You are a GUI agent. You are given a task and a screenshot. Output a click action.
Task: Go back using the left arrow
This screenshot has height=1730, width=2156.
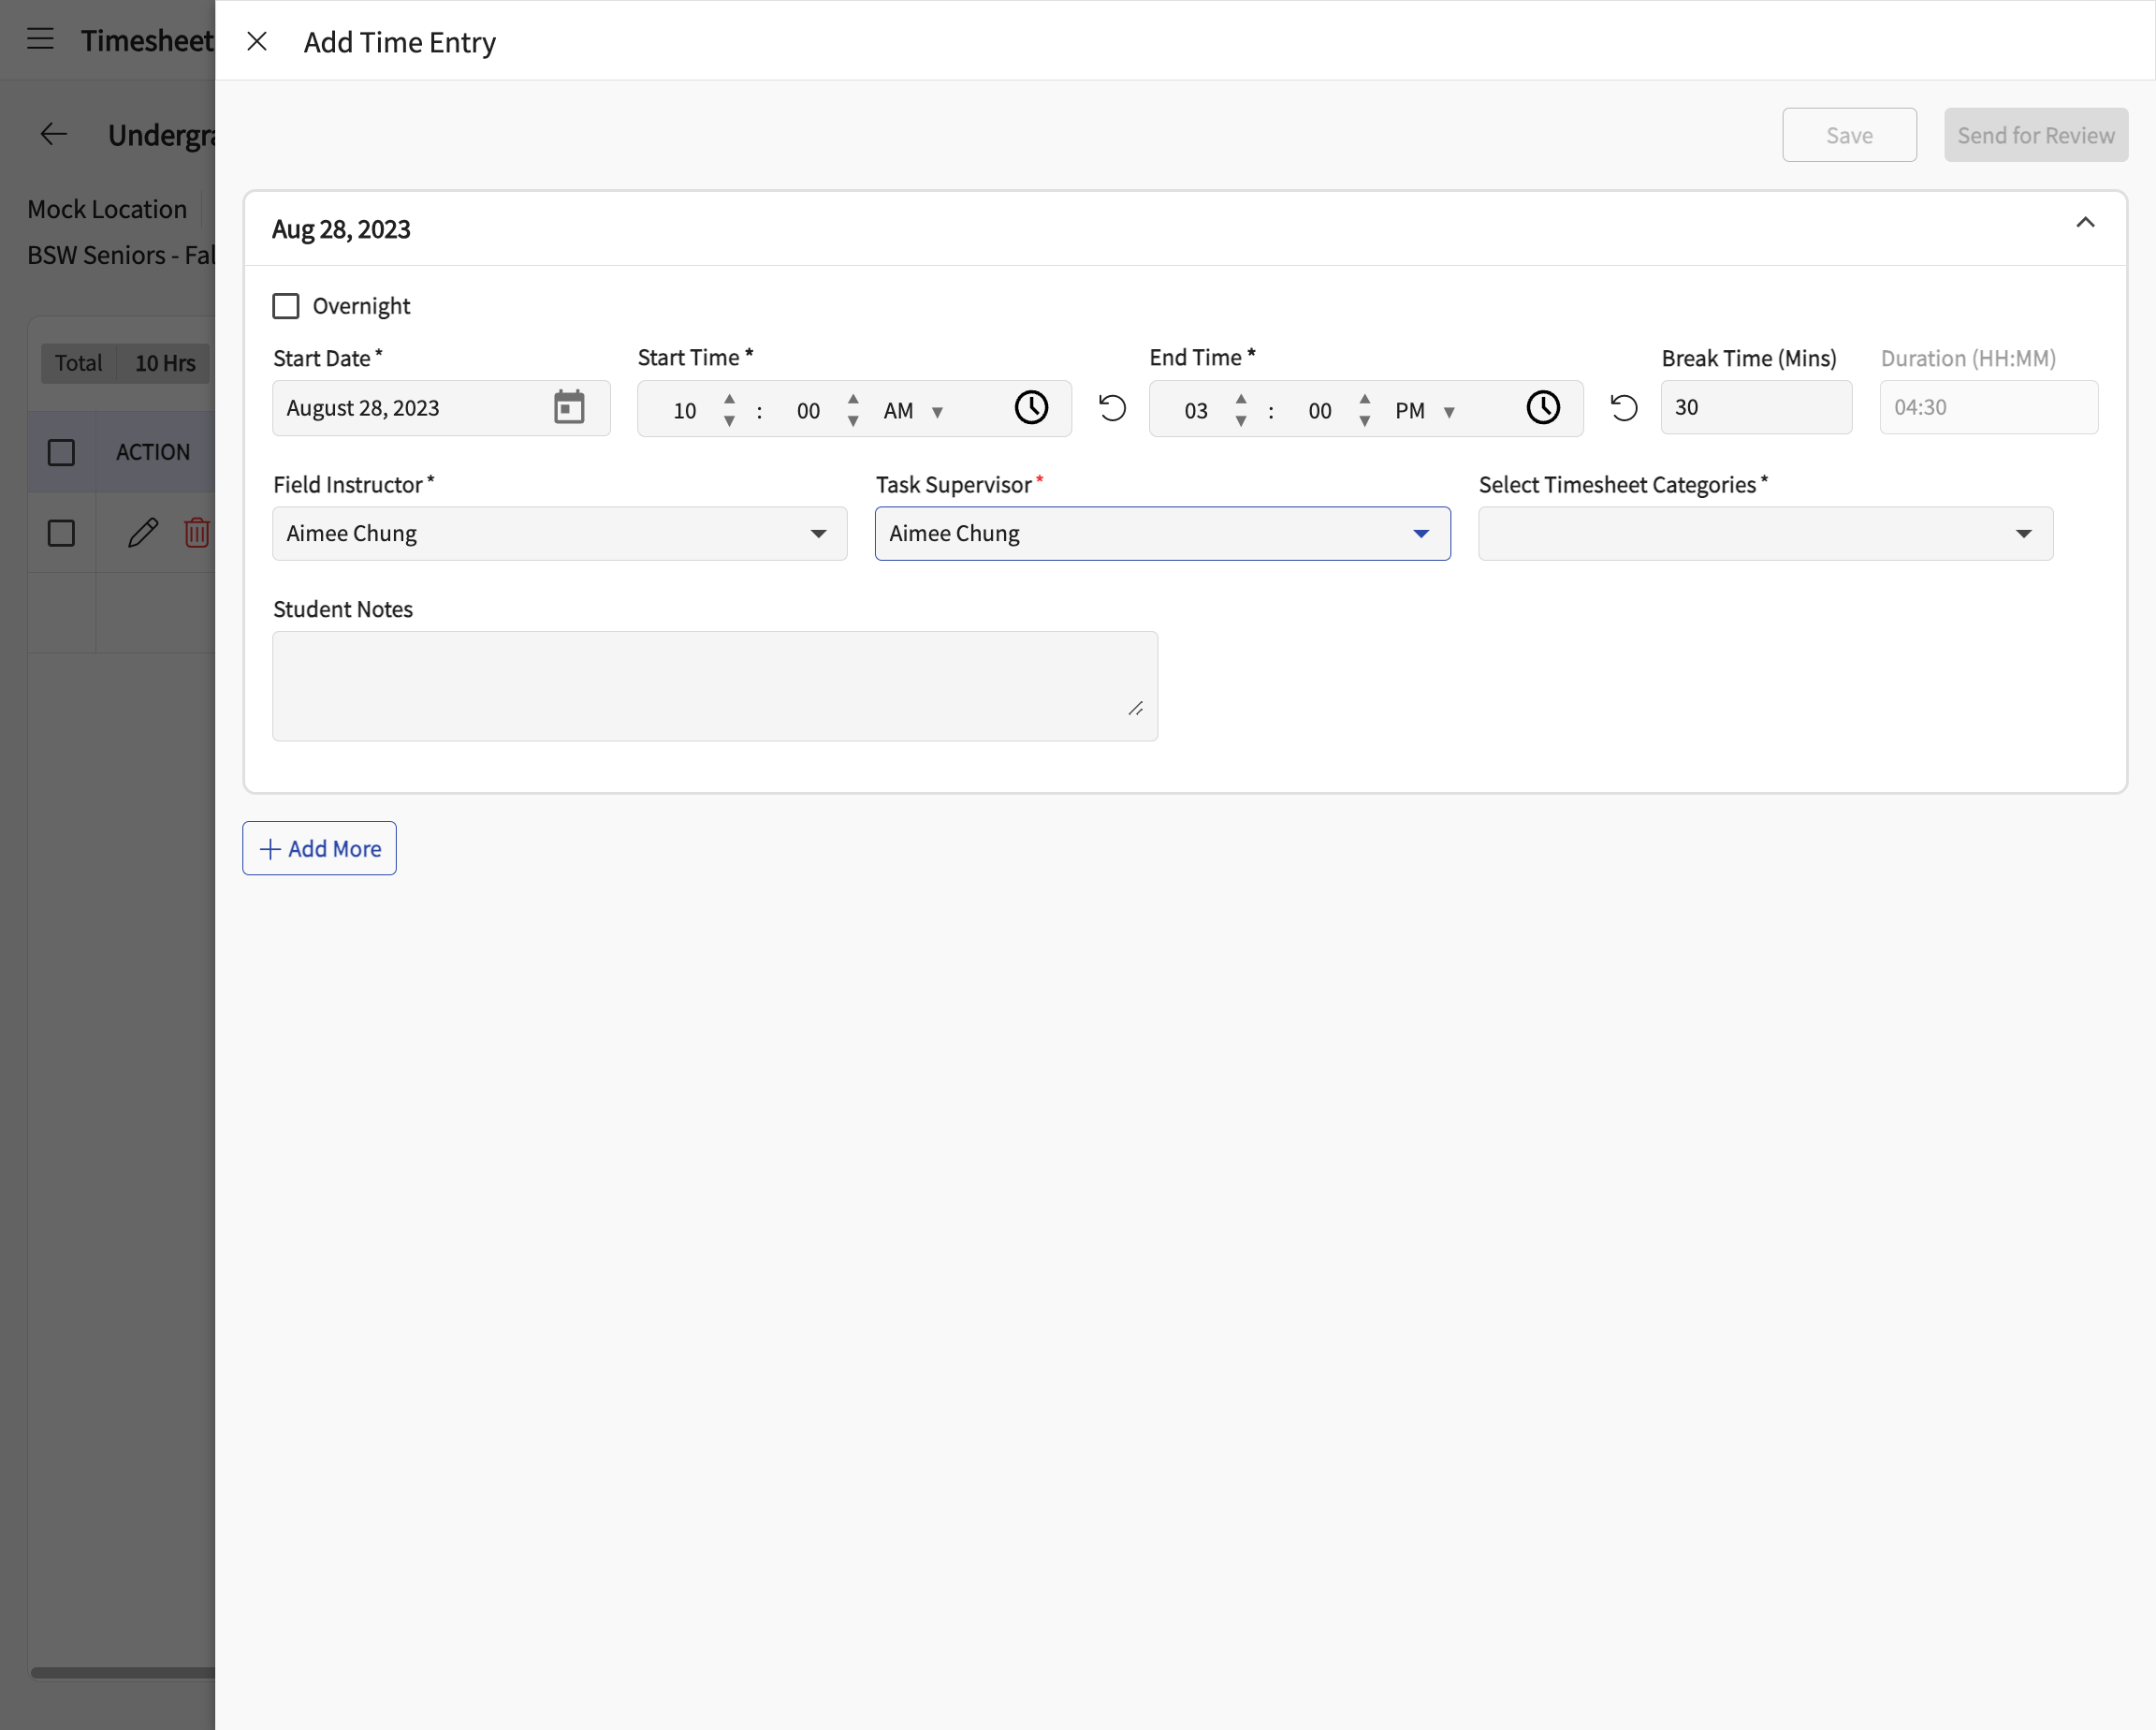tap(53, 134)
